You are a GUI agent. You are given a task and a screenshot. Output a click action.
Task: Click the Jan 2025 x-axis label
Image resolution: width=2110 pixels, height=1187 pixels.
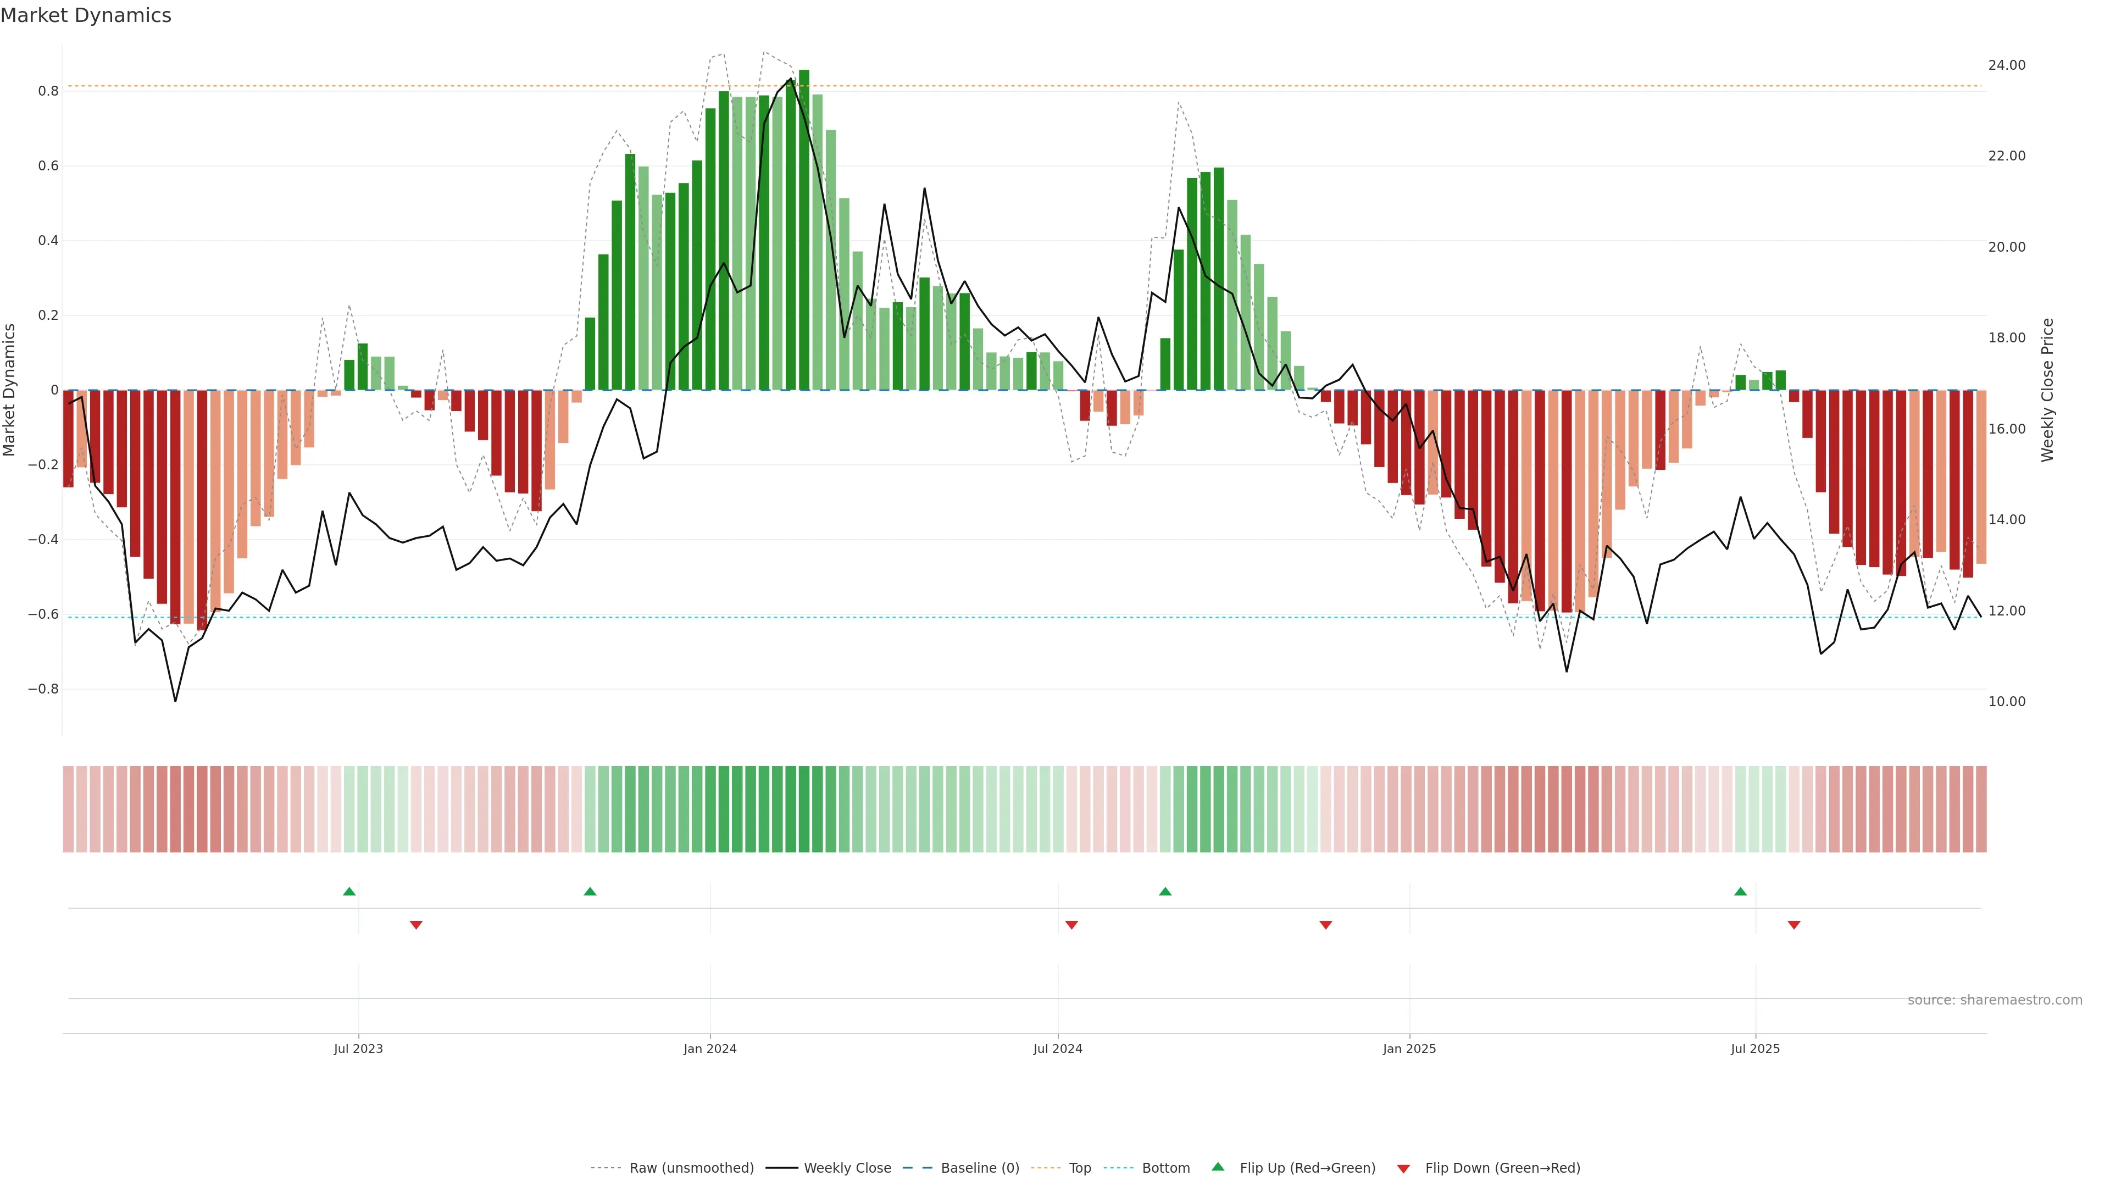point(1409,1049)
